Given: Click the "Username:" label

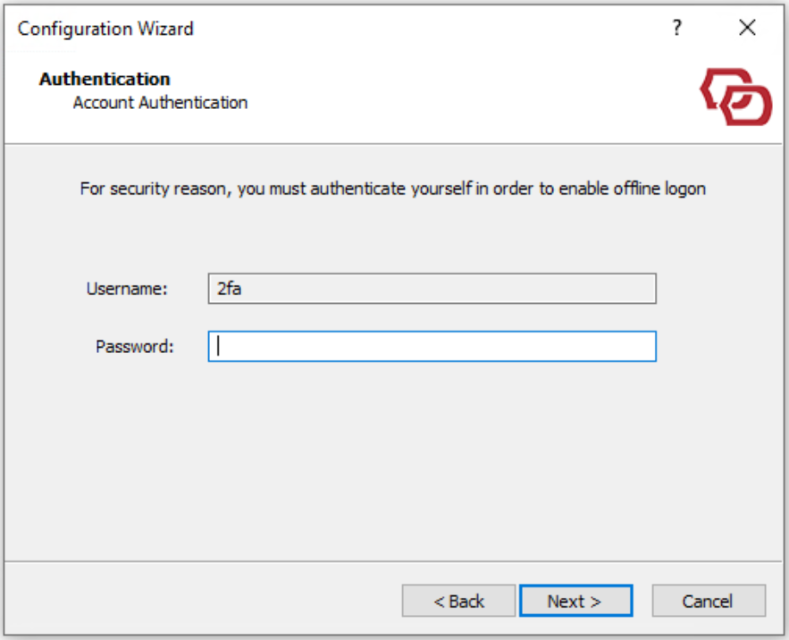Looking at the screenshot, I should 127,289.
